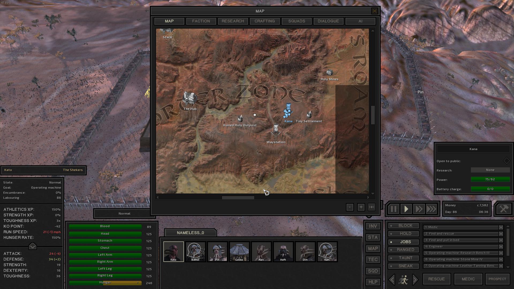Image resolution: width=514 pixels, height=289 pixels.
Task: Zoom out the map with minus button
Action: point(350,207)
